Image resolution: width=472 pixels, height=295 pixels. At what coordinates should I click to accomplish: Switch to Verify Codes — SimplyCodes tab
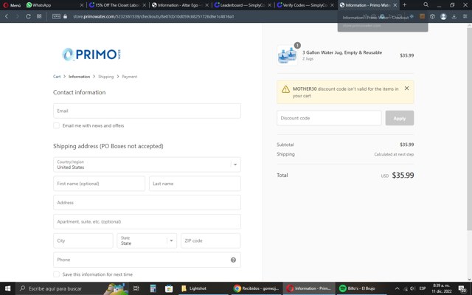pyautogui.click(x=305, y=5)
